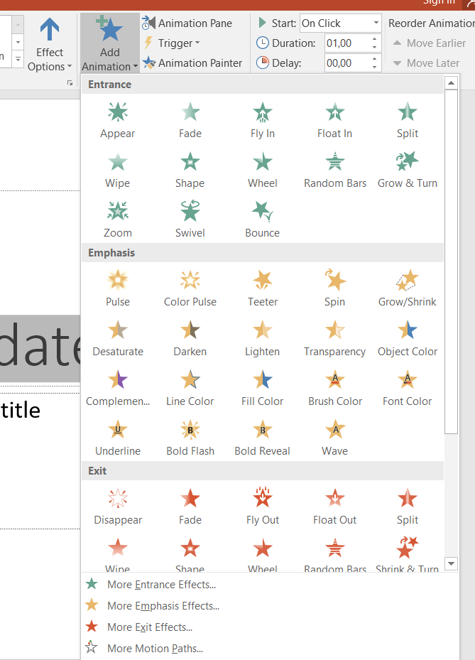Select the Appear entrance animation
Screen dimensions: 475x660
[118, 120]
